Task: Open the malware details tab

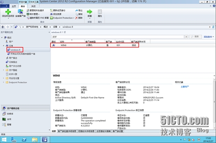Action: [86, 131]
